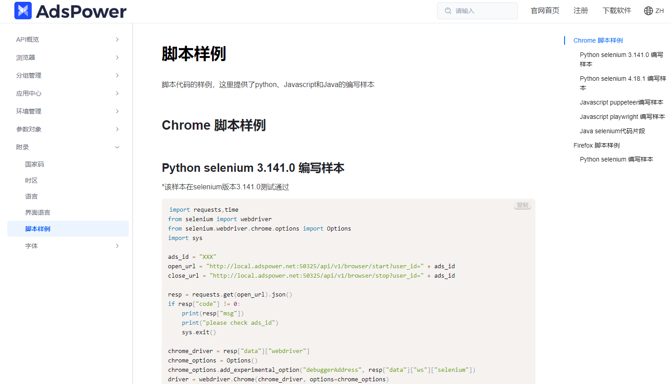This screenshot has height=384, width=671.
Task: Collapse the 附录 section chevron
Action: point(117,147)
